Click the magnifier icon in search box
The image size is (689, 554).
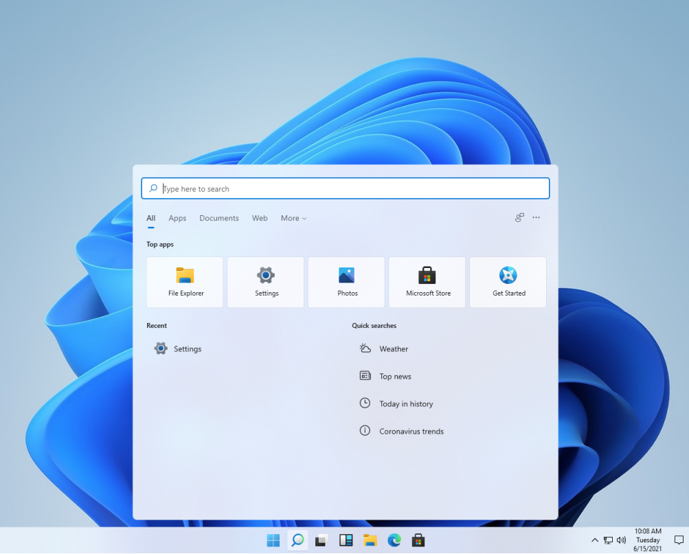tap(153, 188)
